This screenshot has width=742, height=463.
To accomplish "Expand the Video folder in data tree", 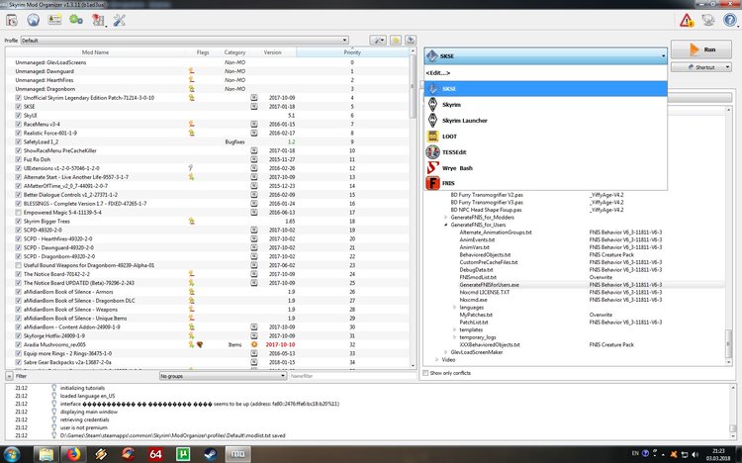I will pos(436,360).
